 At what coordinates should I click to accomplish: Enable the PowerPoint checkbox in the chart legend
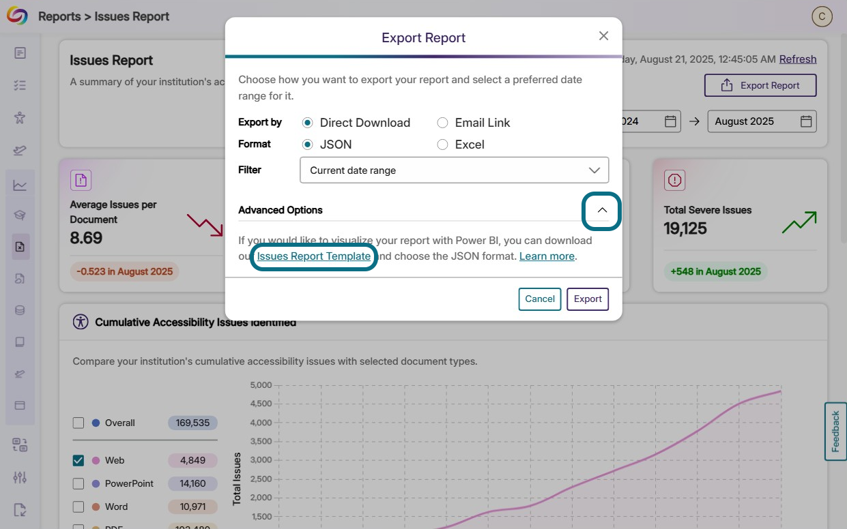pos(78,483)
